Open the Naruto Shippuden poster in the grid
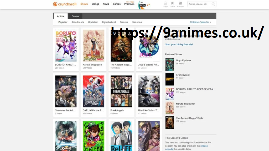The image size is (269, 151). [94, 46]
